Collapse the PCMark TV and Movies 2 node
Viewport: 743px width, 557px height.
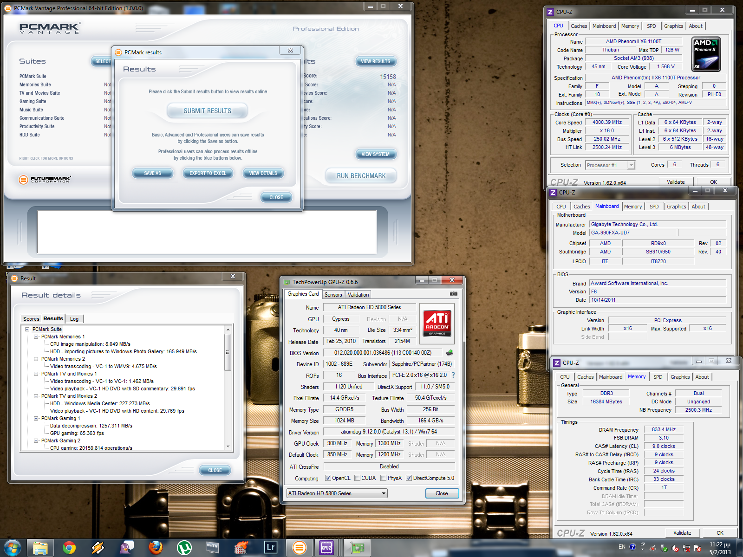(36, 396)
